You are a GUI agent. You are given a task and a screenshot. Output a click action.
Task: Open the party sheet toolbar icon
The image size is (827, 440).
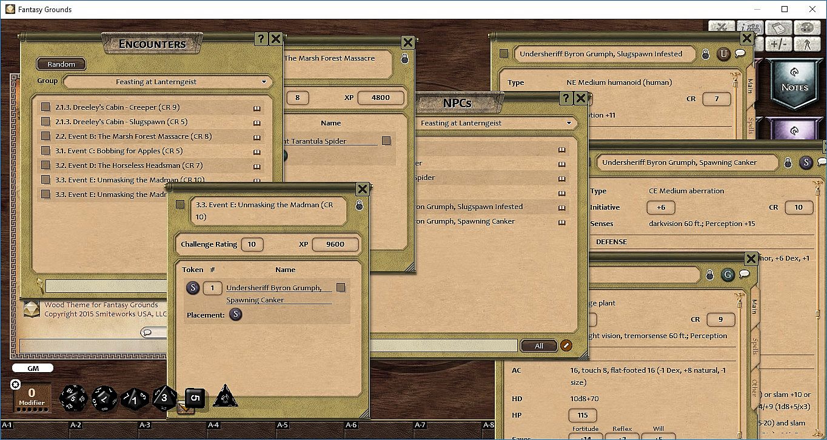click(751, 28)
